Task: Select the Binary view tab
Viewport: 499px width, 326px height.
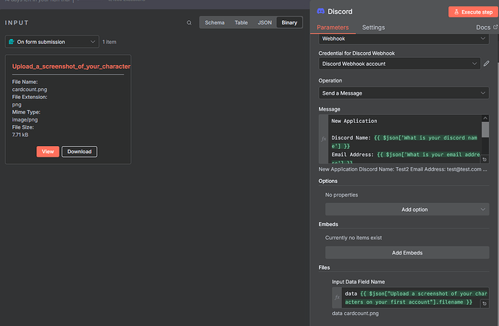Action: [x=289, y=22]
